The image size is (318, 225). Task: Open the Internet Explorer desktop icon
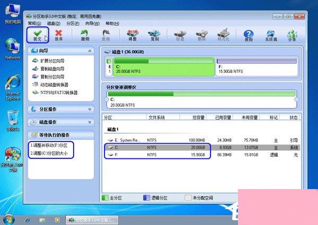click(x=13, y=88)
